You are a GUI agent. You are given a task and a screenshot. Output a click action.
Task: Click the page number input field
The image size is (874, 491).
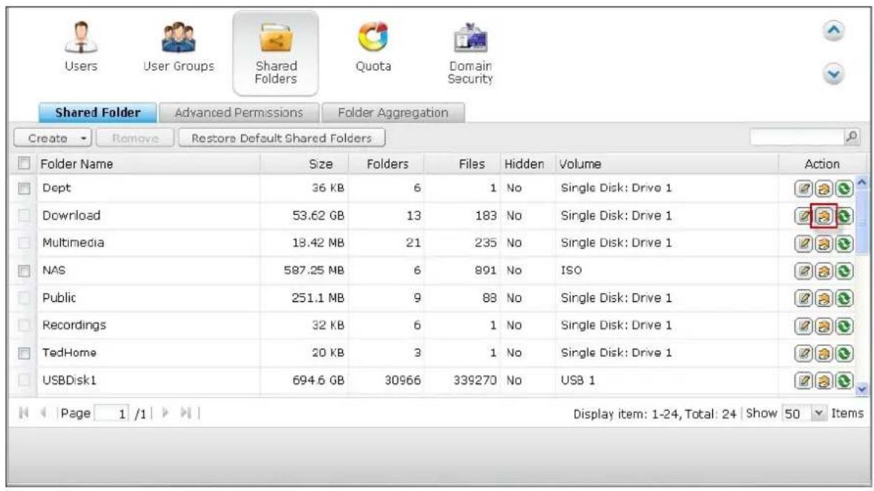pos(112,414)
